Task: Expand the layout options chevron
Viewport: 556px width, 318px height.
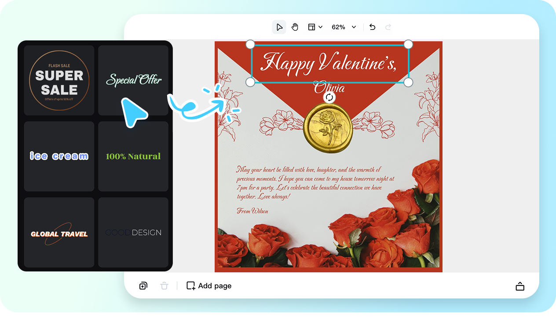Action: [320, 27]
